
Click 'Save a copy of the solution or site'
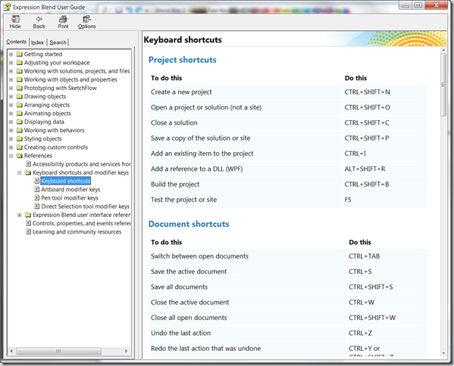200,138
